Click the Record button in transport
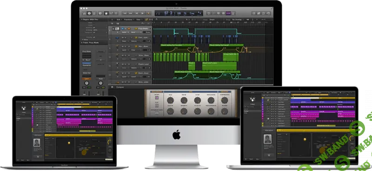This screenshot has width=372, height=171. coord(148,13)
